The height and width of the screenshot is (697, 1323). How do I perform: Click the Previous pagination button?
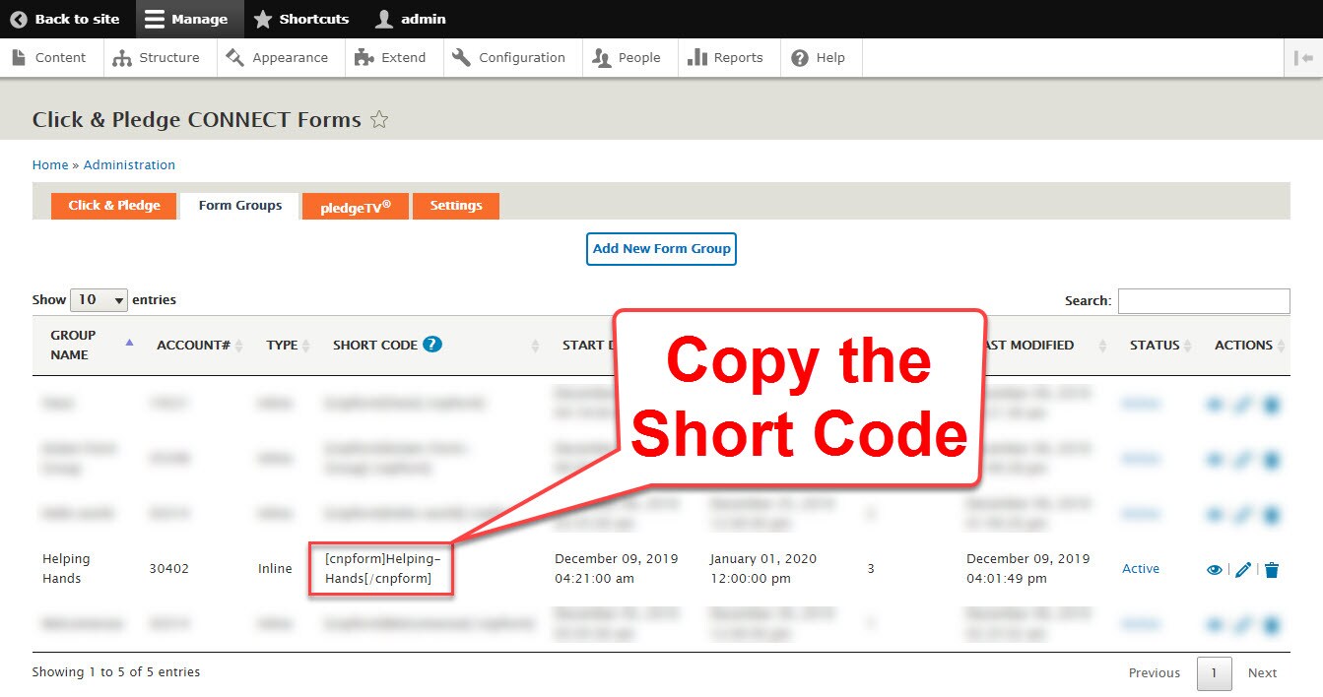point(1154,673)
